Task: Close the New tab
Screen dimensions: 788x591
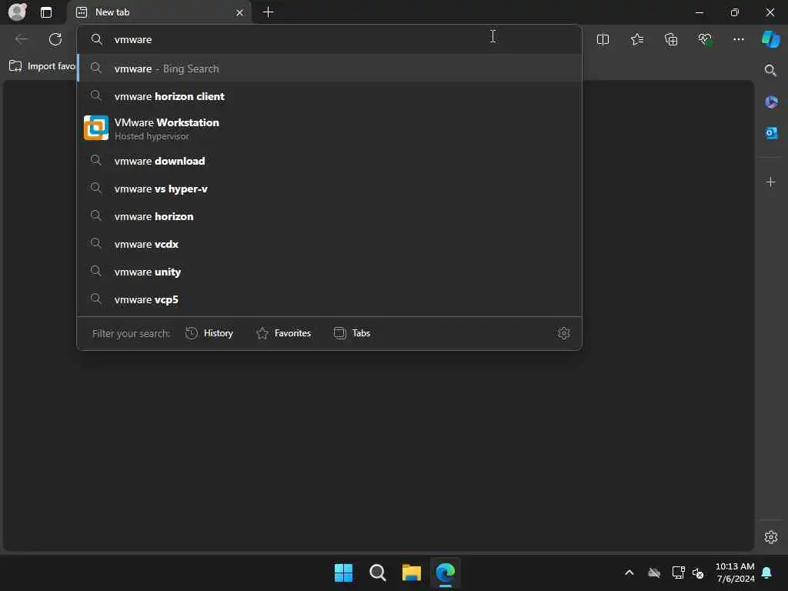Action: [240, 12]
